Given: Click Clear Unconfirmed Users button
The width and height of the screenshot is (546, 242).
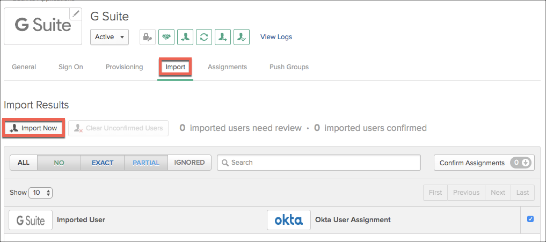Looking at the screenshot, I should click(x=119, y=128).
